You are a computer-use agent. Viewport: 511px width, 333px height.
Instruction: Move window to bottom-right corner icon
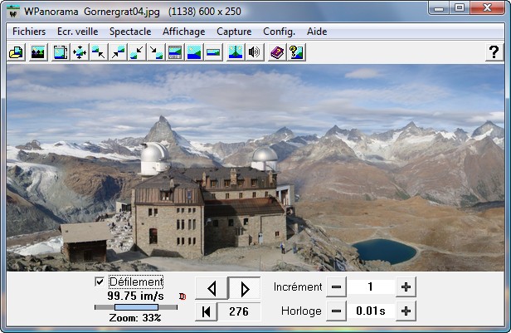click(x=156, y=52)
